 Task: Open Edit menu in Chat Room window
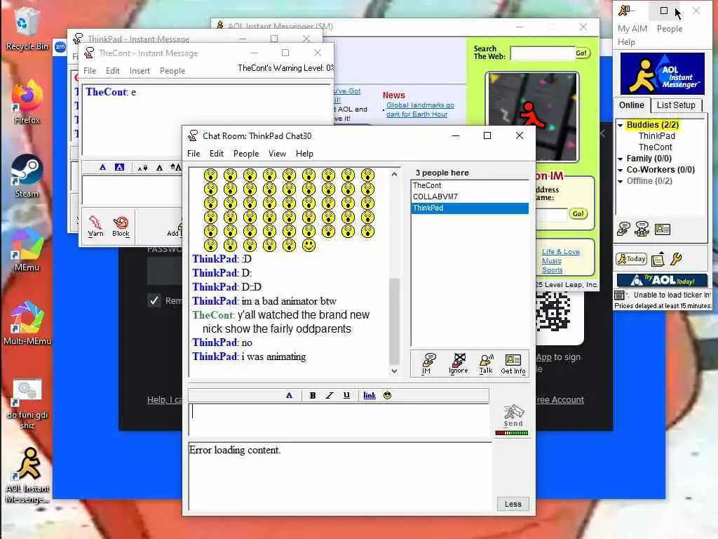(x=216, y=154)
